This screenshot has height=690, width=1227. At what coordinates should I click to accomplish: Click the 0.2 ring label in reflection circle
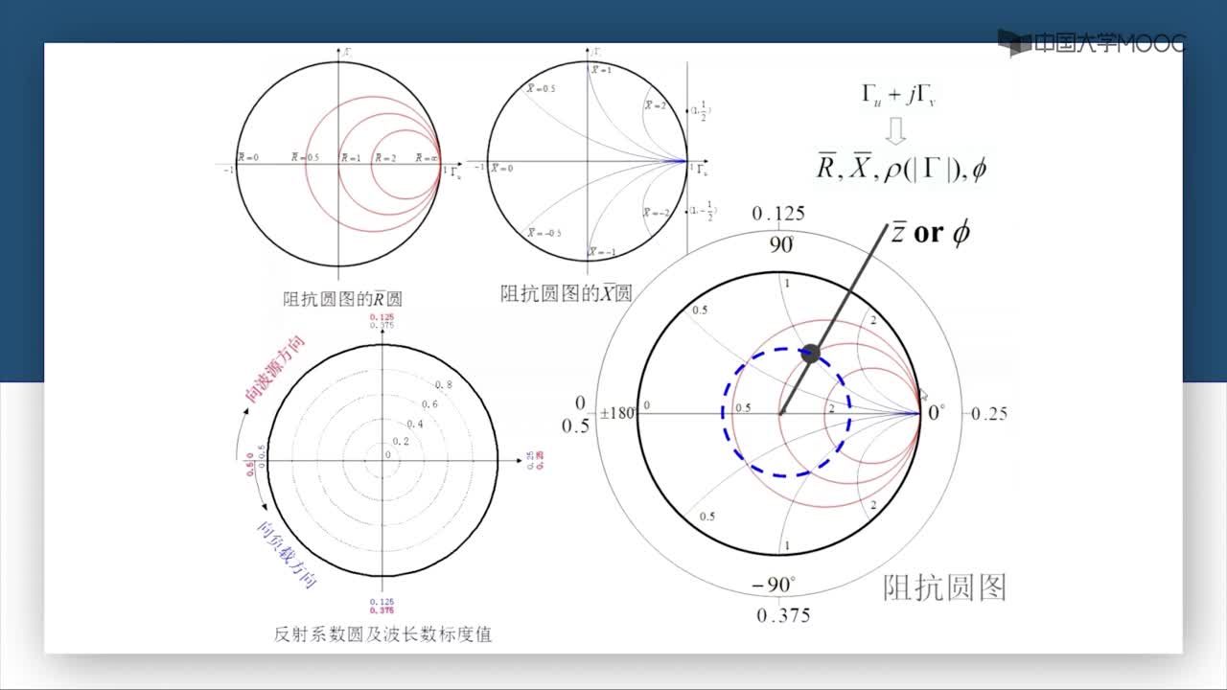point(400,442)
